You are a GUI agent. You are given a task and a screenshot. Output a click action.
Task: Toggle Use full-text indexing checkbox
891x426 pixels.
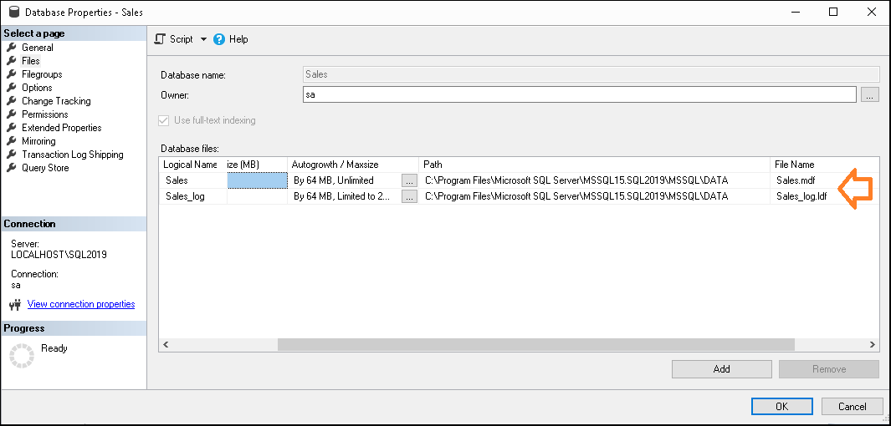tap(164, 120)
